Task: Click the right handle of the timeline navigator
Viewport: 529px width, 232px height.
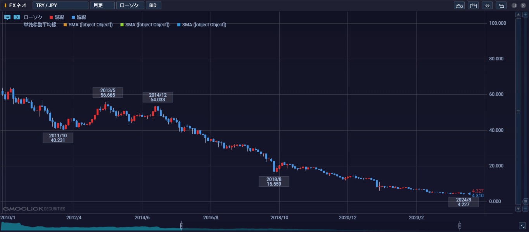Action: 460,225
